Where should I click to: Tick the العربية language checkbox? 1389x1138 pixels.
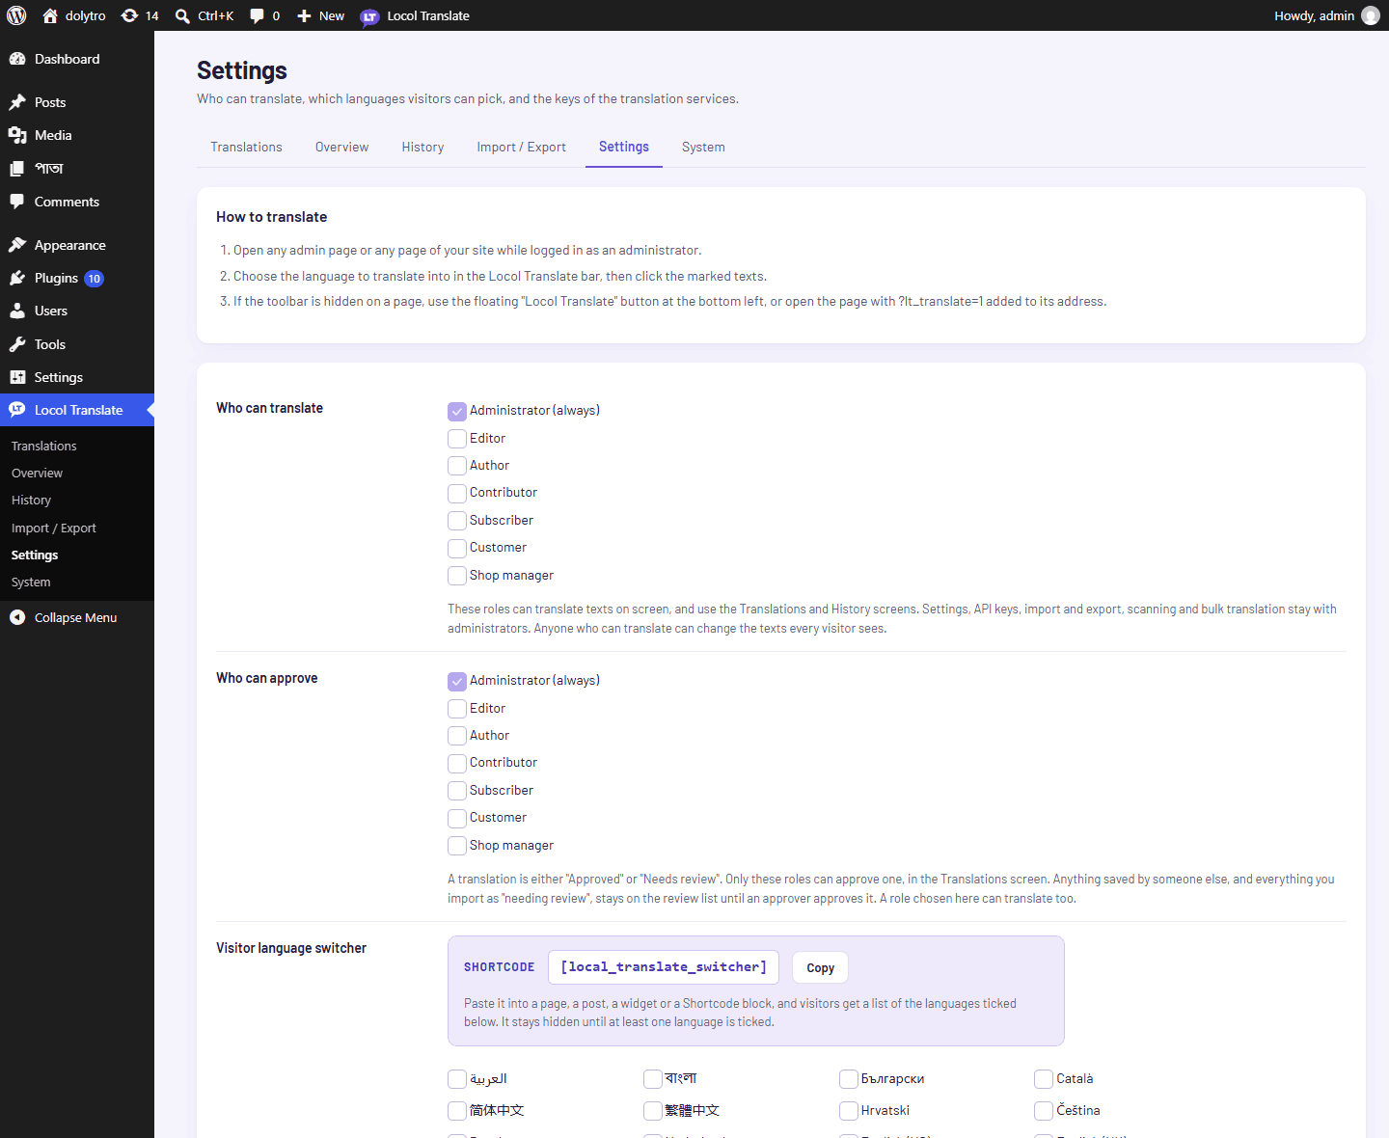click(x=457, y=1079)
